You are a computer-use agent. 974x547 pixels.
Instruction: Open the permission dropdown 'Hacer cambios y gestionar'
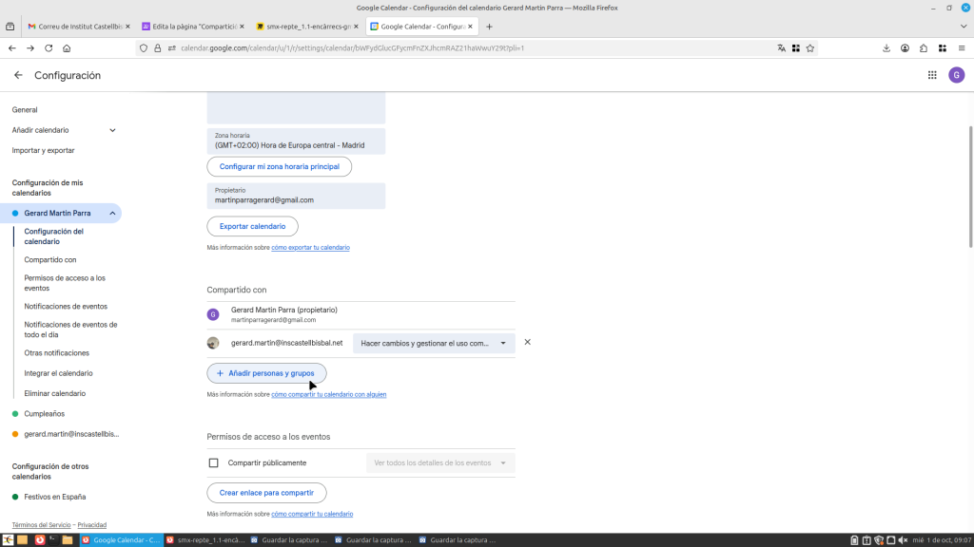coord(433,343)
